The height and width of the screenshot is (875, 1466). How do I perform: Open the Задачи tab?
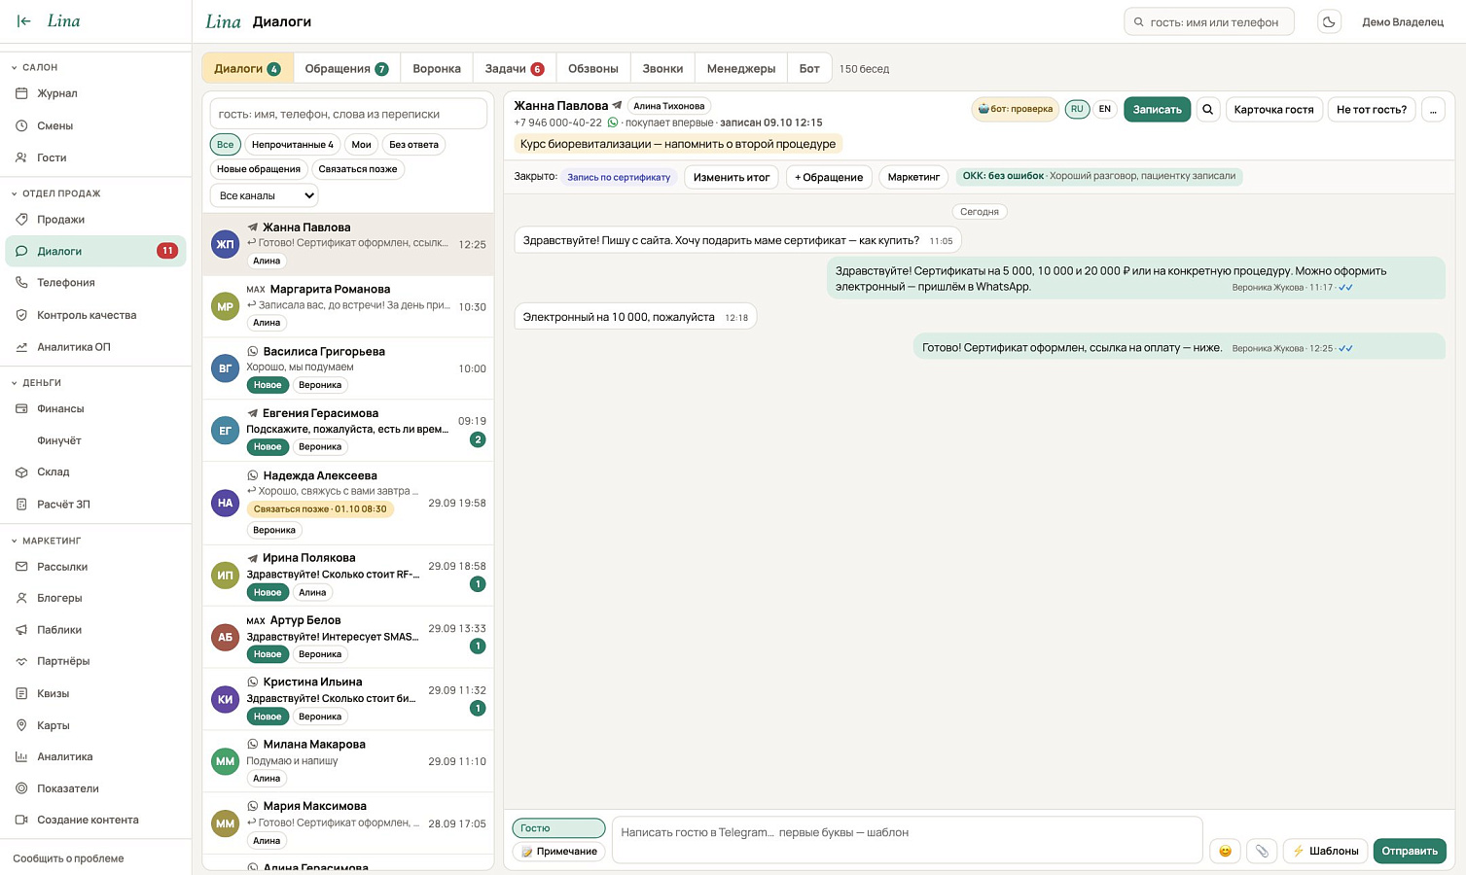[515, 68]
